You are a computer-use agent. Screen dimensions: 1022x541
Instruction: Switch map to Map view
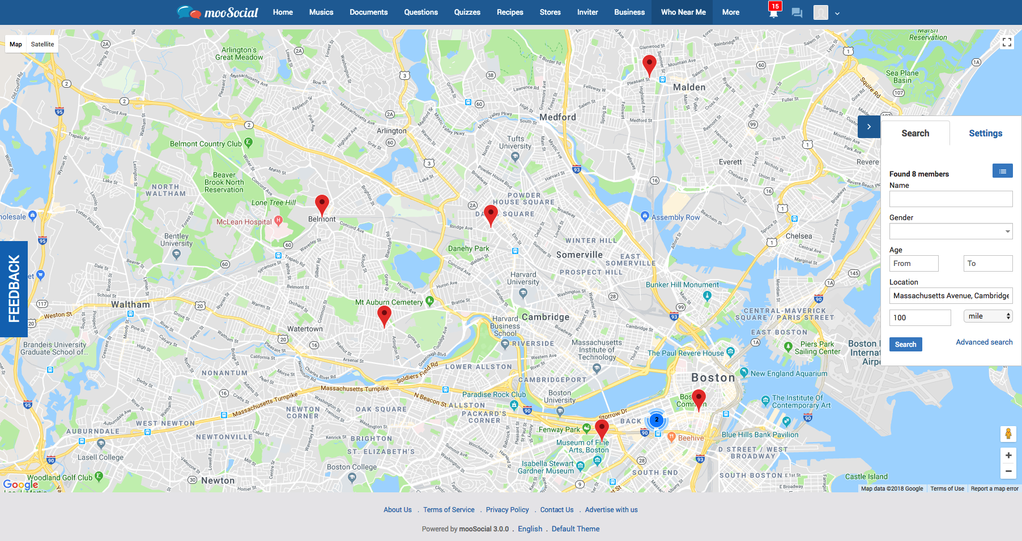point(16,44)
